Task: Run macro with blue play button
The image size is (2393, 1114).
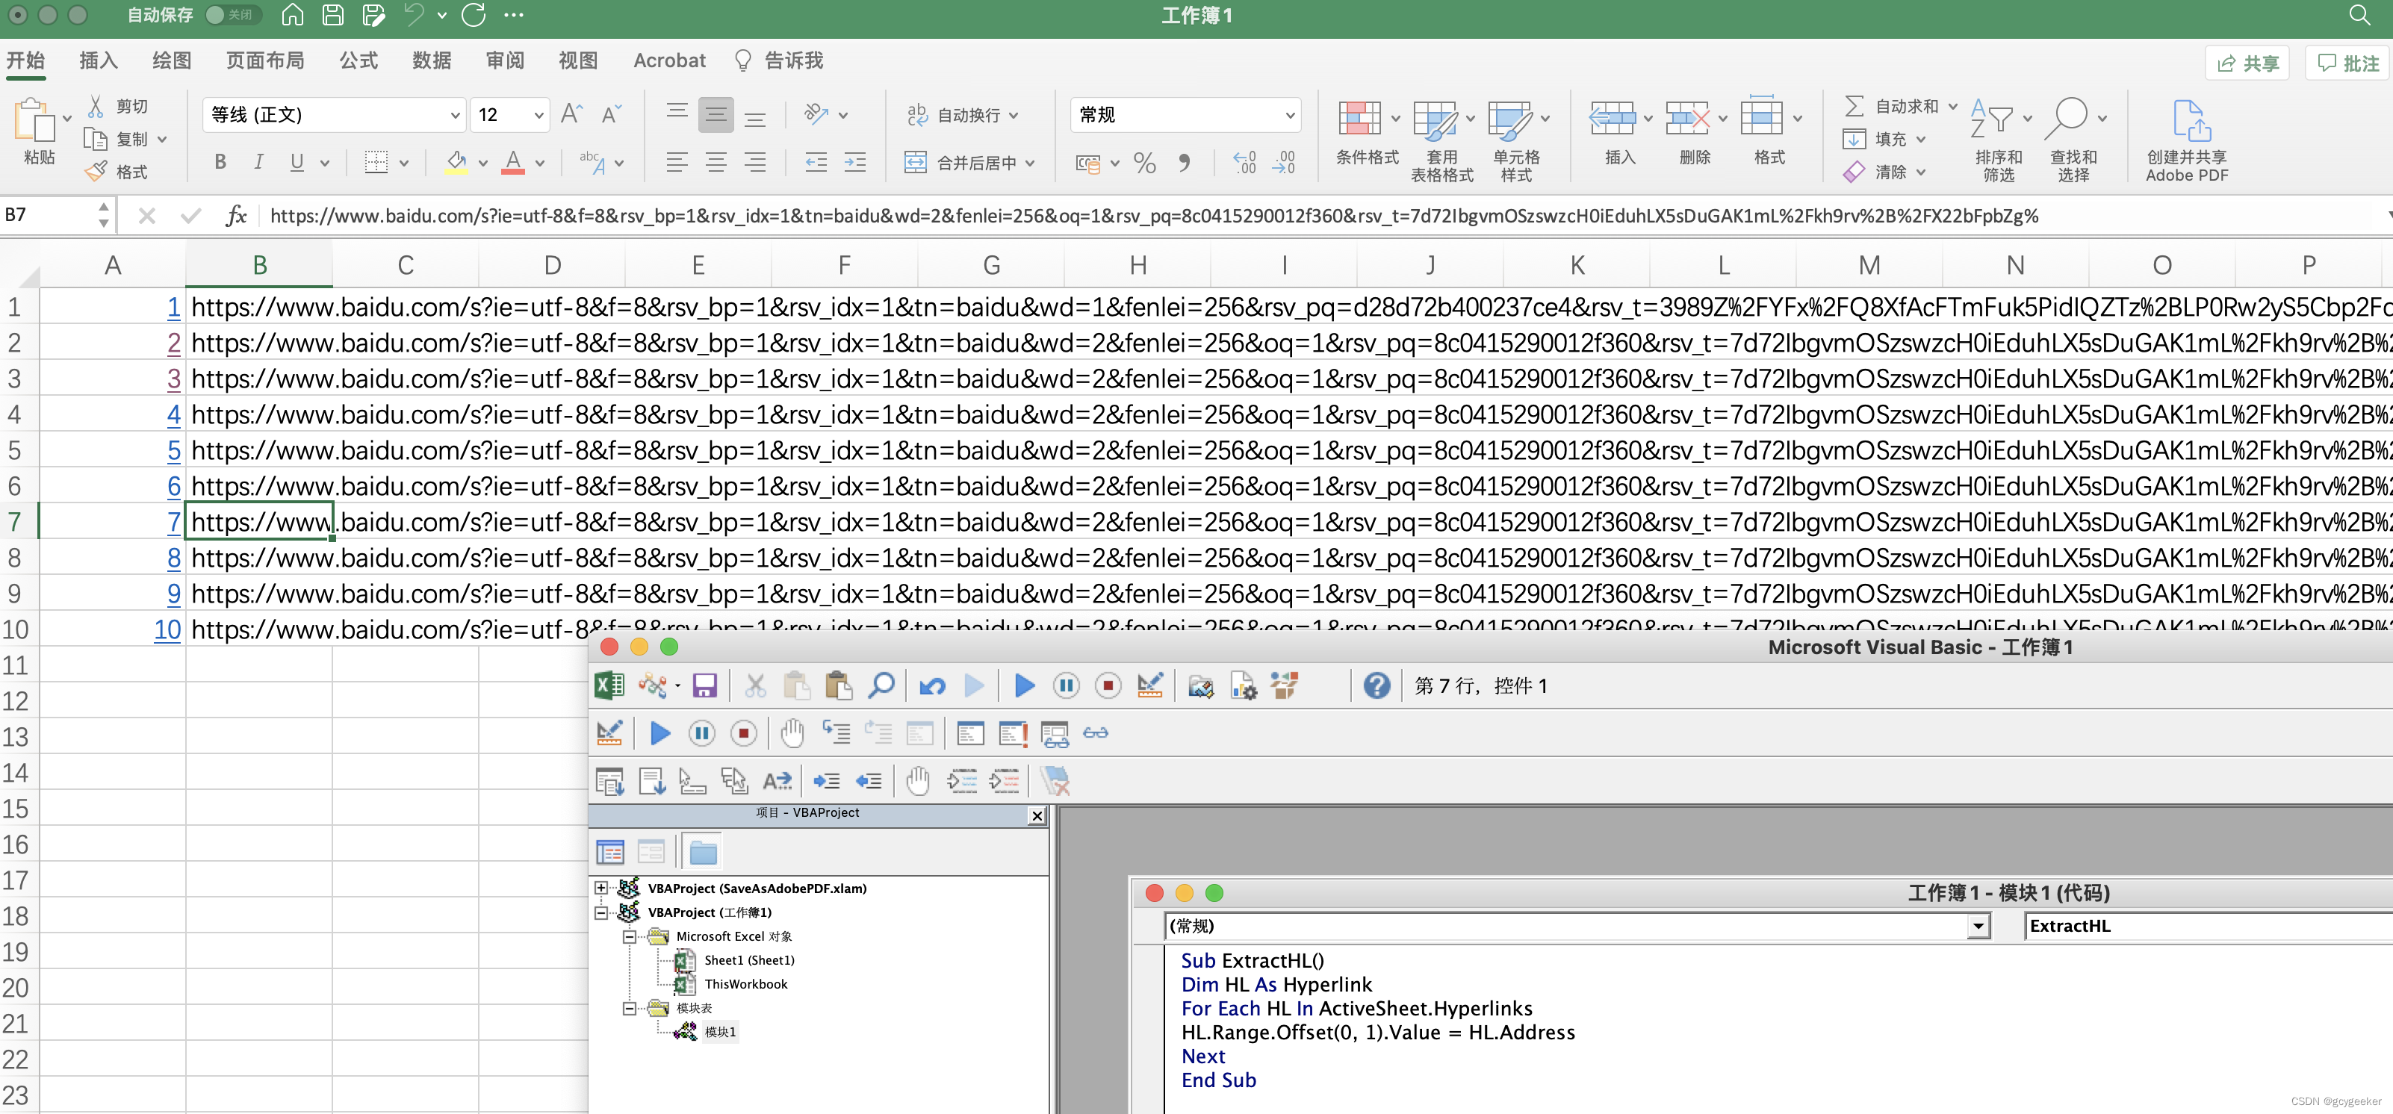Action: (x=1024, y=686)
